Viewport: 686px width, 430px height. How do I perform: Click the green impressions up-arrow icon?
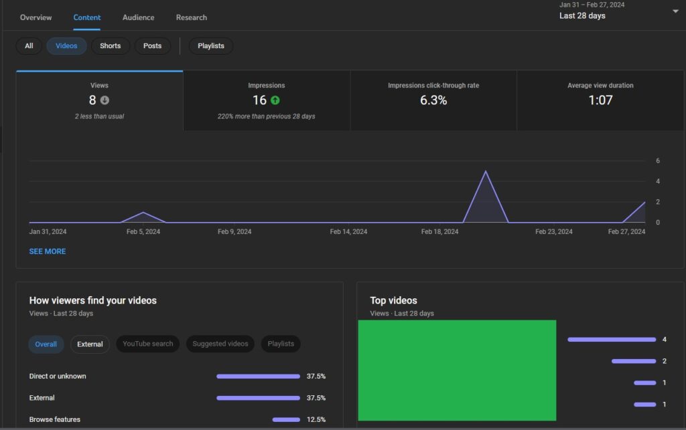[x=275, y=100]
